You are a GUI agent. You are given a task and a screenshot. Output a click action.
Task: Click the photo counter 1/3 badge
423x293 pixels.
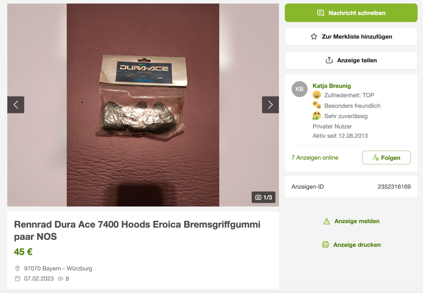point(264,197)
